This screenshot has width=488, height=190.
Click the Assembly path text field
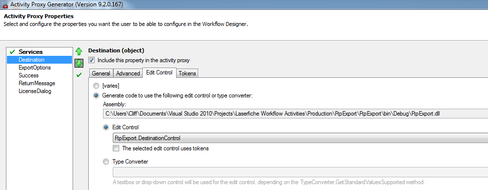pyautogui.click(x=295, y=114)
